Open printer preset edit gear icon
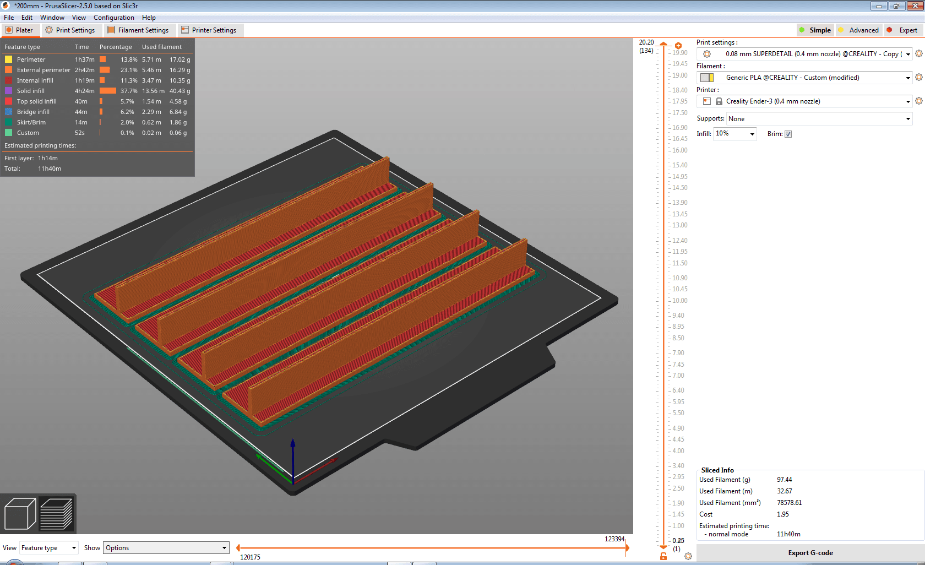 tap(918, 101)
